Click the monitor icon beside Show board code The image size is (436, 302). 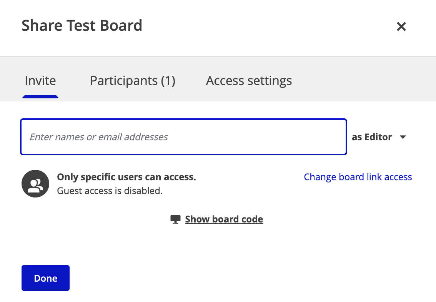[x=175, y=219]
